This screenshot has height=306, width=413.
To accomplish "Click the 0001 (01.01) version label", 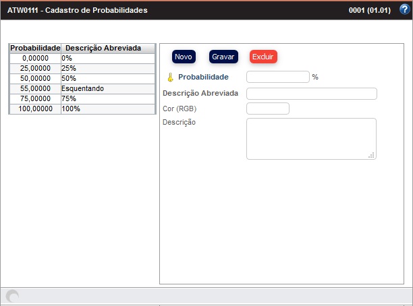I will [369, 11].
